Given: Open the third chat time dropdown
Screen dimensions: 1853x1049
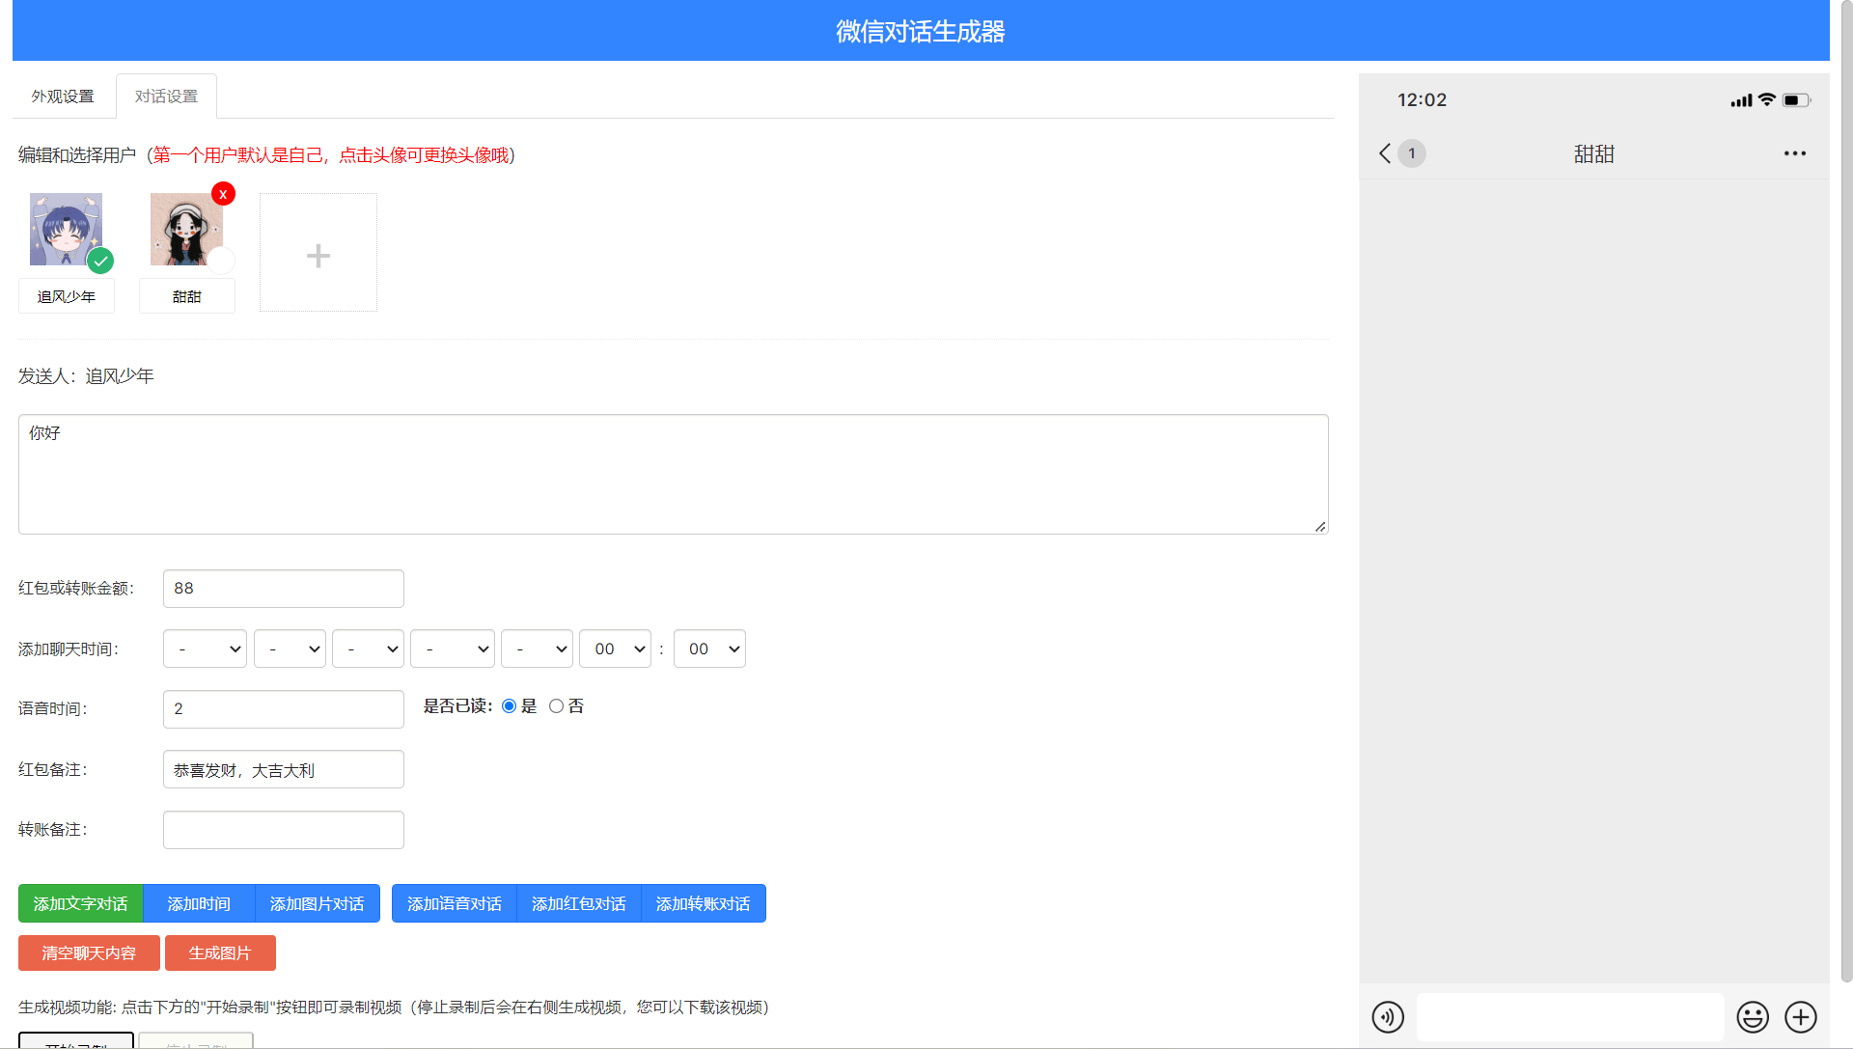Looking at the screenshot, I should tap(368, 649).
